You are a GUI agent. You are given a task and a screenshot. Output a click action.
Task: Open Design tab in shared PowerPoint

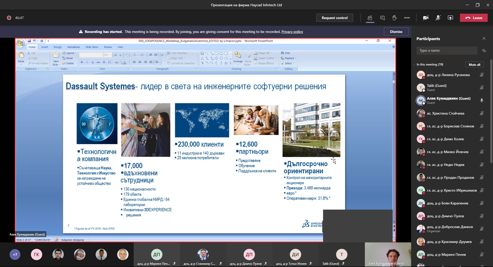click(57, 47)
